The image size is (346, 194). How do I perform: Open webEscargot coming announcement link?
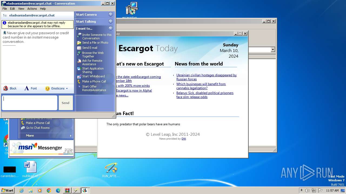tap(138, 79)
